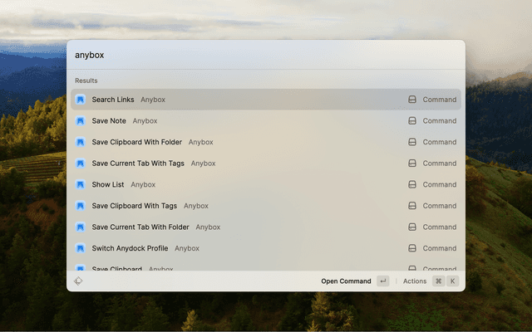This screenshot has height=332, width=532.
Task: Click the Anybox icon beside Search Links
Action: [81, 100]
